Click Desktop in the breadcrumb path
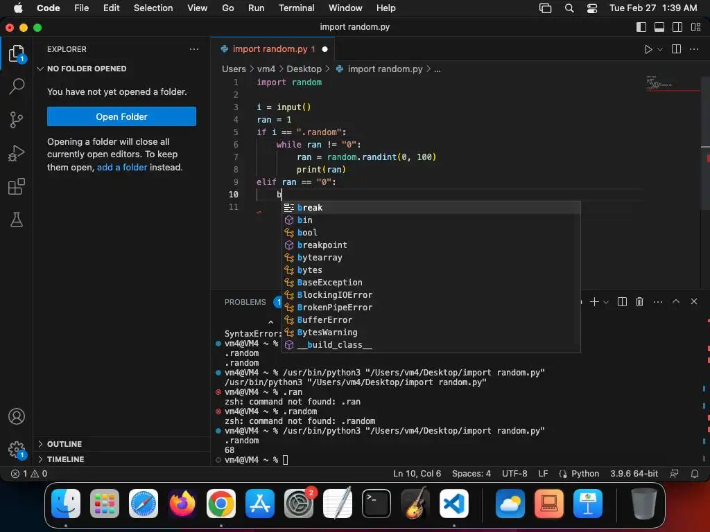The image size is (710, 532). pos(304,69)
